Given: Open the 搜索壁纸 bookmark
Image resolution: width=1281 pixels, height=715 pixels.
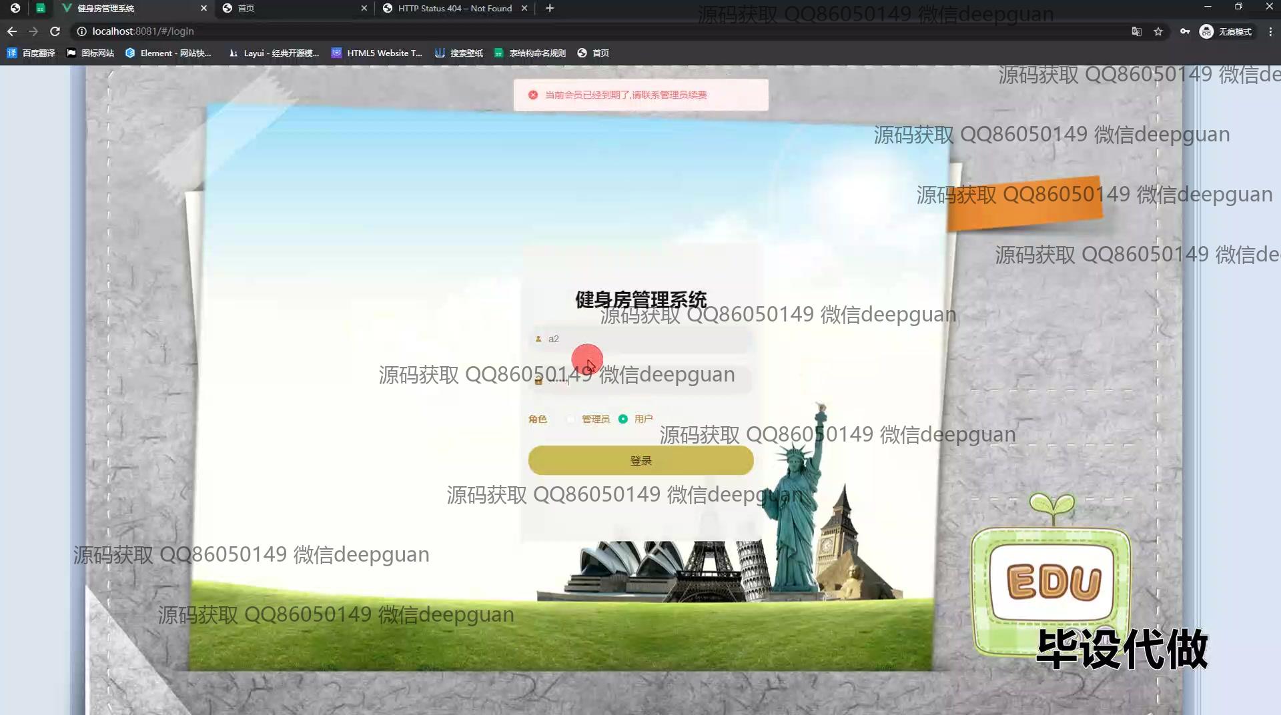Looking at the screenshot, I should [x=459, y=53].
